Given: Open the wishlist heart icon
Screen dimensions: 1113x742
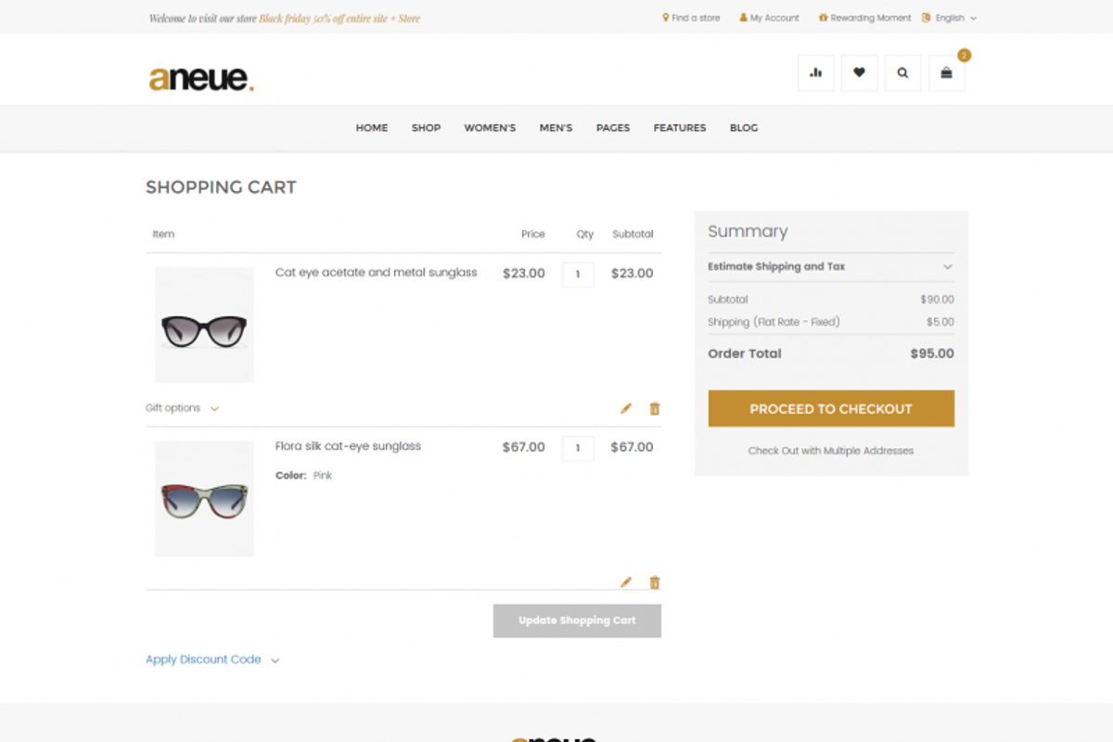Looking at the screenshot, I should point(859,73).
